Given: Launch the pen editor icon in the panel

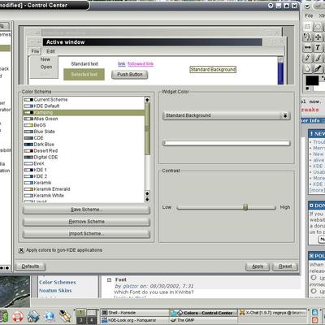Looking at the screenshot, I should pyautogui.click(x=65, y=316).
